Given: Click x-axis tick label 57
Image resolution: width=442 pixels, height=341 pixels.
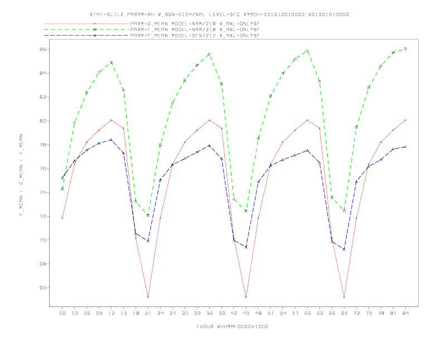Looking at the screenshot, I should (x=295, y=313).
